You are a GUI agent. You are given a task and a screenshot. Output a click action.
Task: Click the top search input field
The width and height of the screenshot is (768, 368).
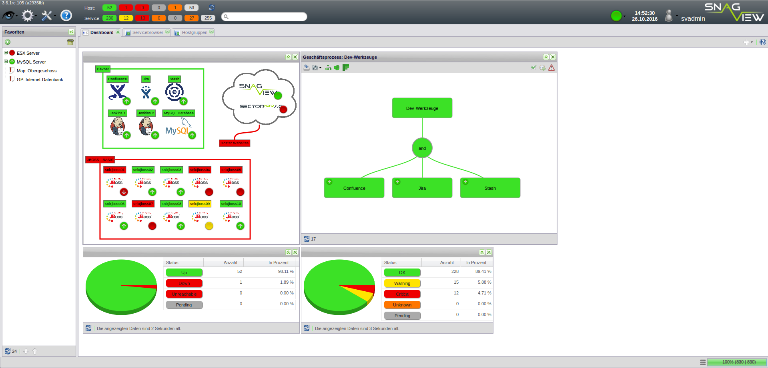[264, 16]
